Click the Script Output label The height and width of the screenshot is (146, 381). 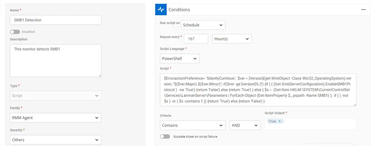coord(275,113)
